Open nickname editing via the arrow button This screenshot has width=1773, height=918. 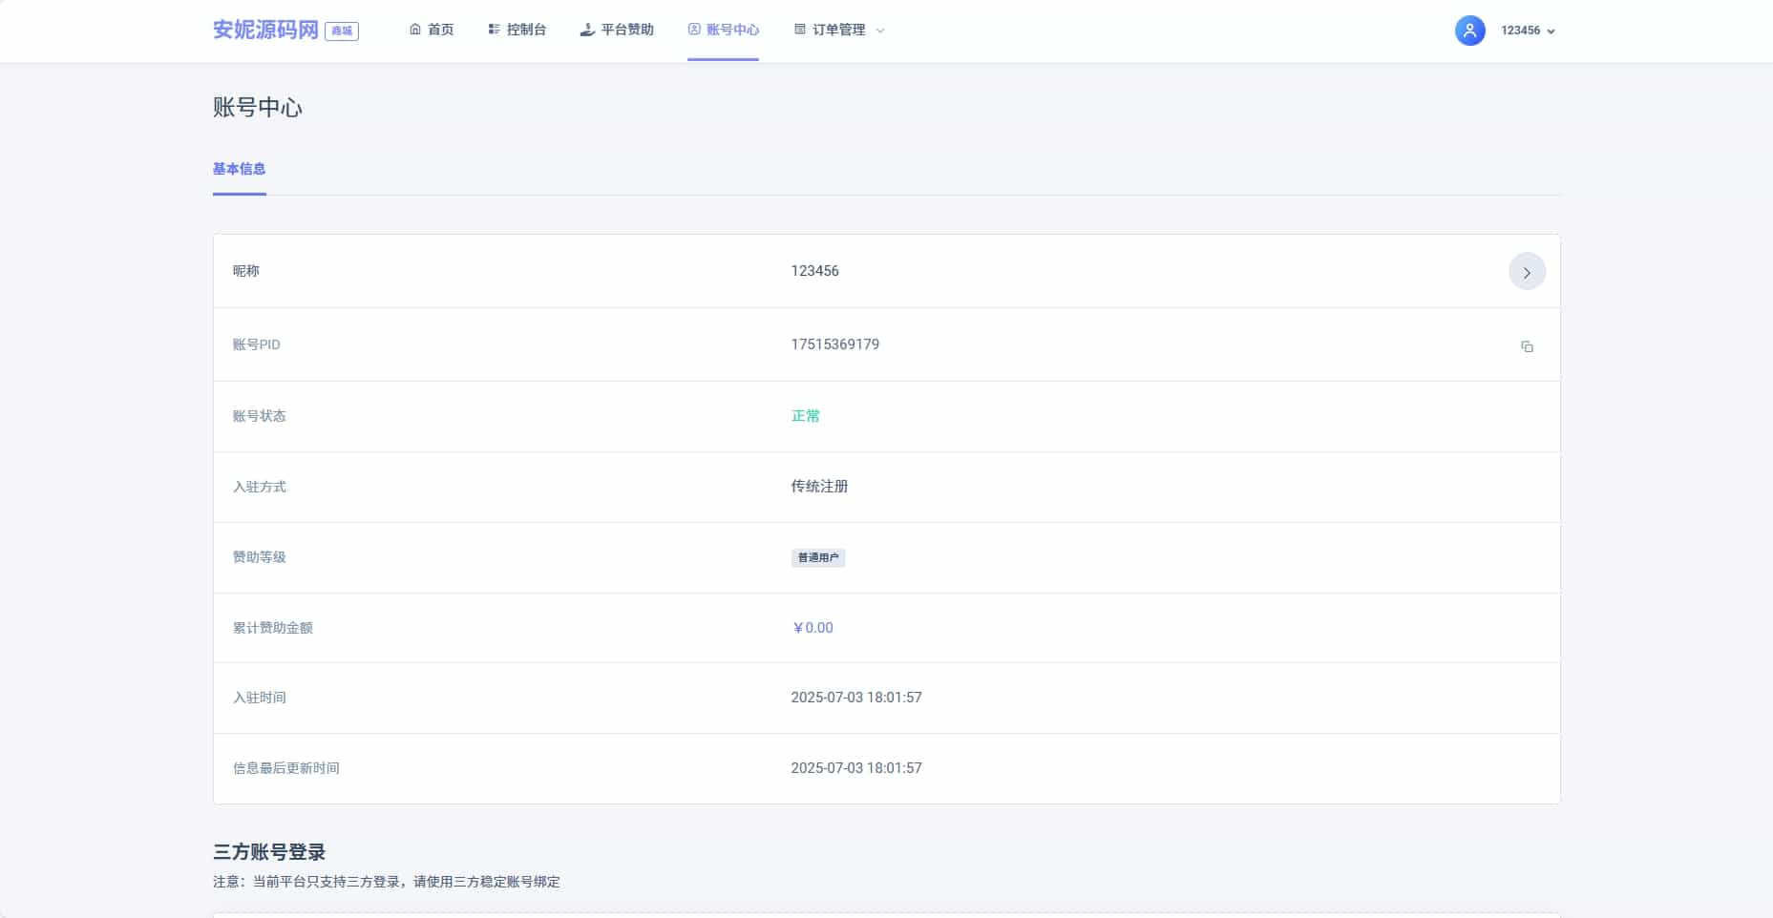[x=1527, y=272]
